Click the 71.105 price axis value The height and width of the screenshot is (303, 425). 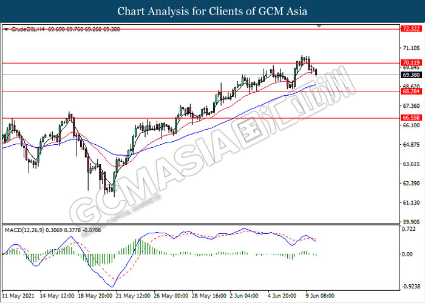click(411, 48)
